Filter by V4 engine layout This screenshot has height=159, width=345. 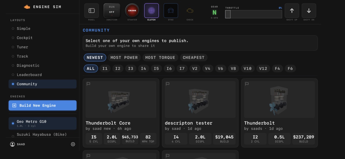coord(208,68)
